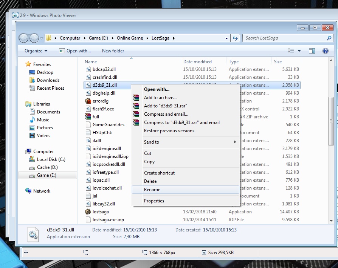Viewport: 338px width, 268px height.
Task: Expand the Send to submenu arrow
Action: tap(235, 142)
